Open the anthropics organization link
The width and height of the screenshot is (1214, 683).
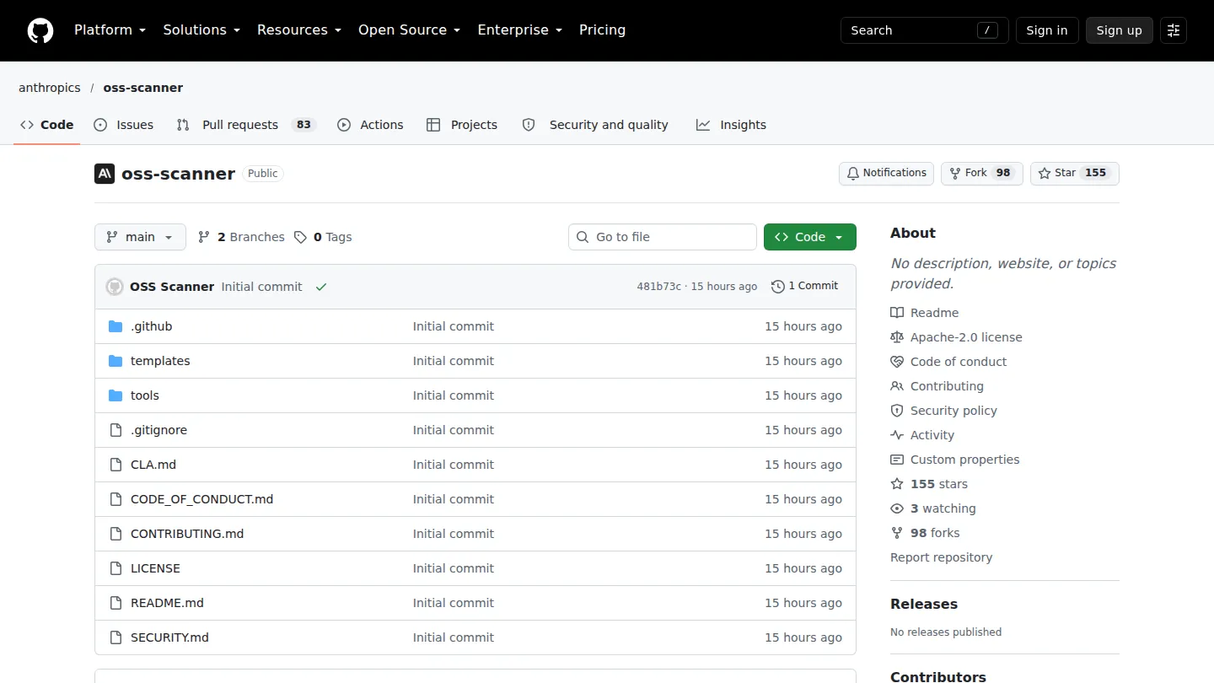50,88
